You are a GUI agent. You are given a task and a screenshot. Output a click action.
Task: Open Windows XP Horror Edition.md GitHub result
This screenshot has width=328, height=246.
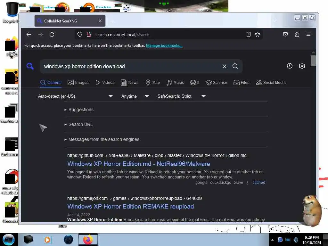[x=138, y=164]
